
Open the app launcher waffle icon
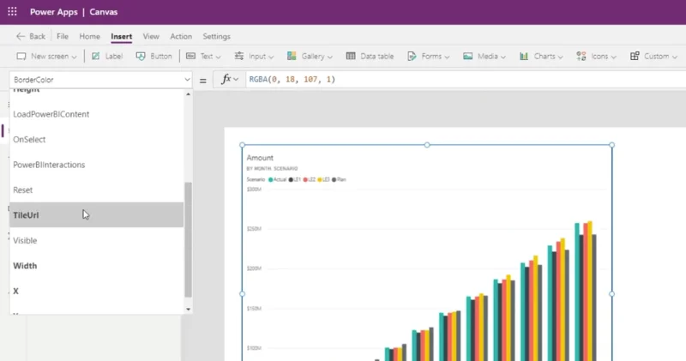(12, 12)
